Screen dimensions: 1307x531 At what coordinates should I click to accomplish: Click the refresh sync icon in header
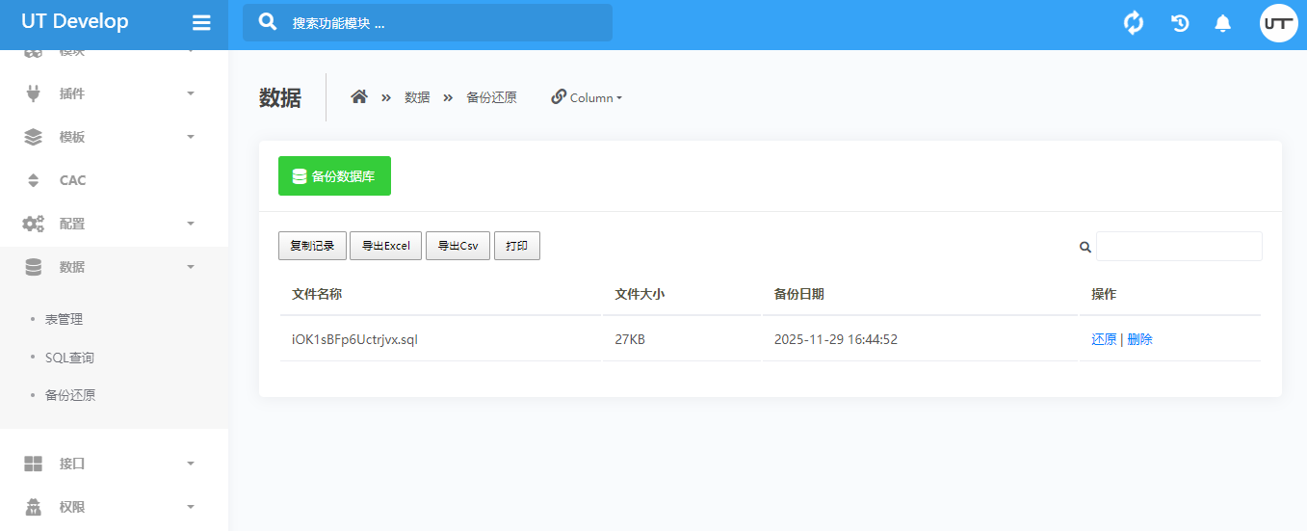pos(1134,23)
